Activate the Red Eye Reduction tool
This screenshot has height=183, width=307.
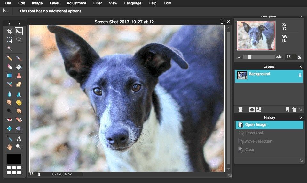pos(10,120)
